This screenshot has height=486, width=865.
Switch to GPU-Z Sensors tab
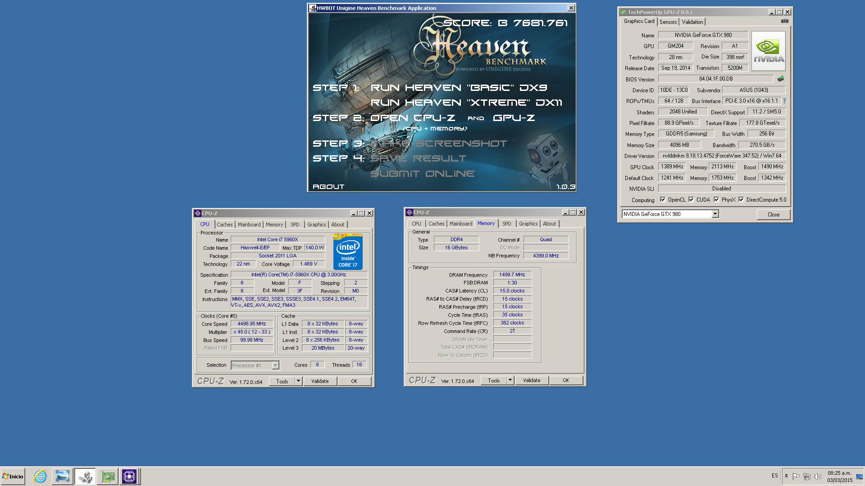[668, 22]
